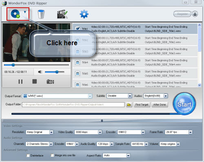Open the video edit clapperboard icon
Viewport: 204px width, 162px height.
coord(62,14)
